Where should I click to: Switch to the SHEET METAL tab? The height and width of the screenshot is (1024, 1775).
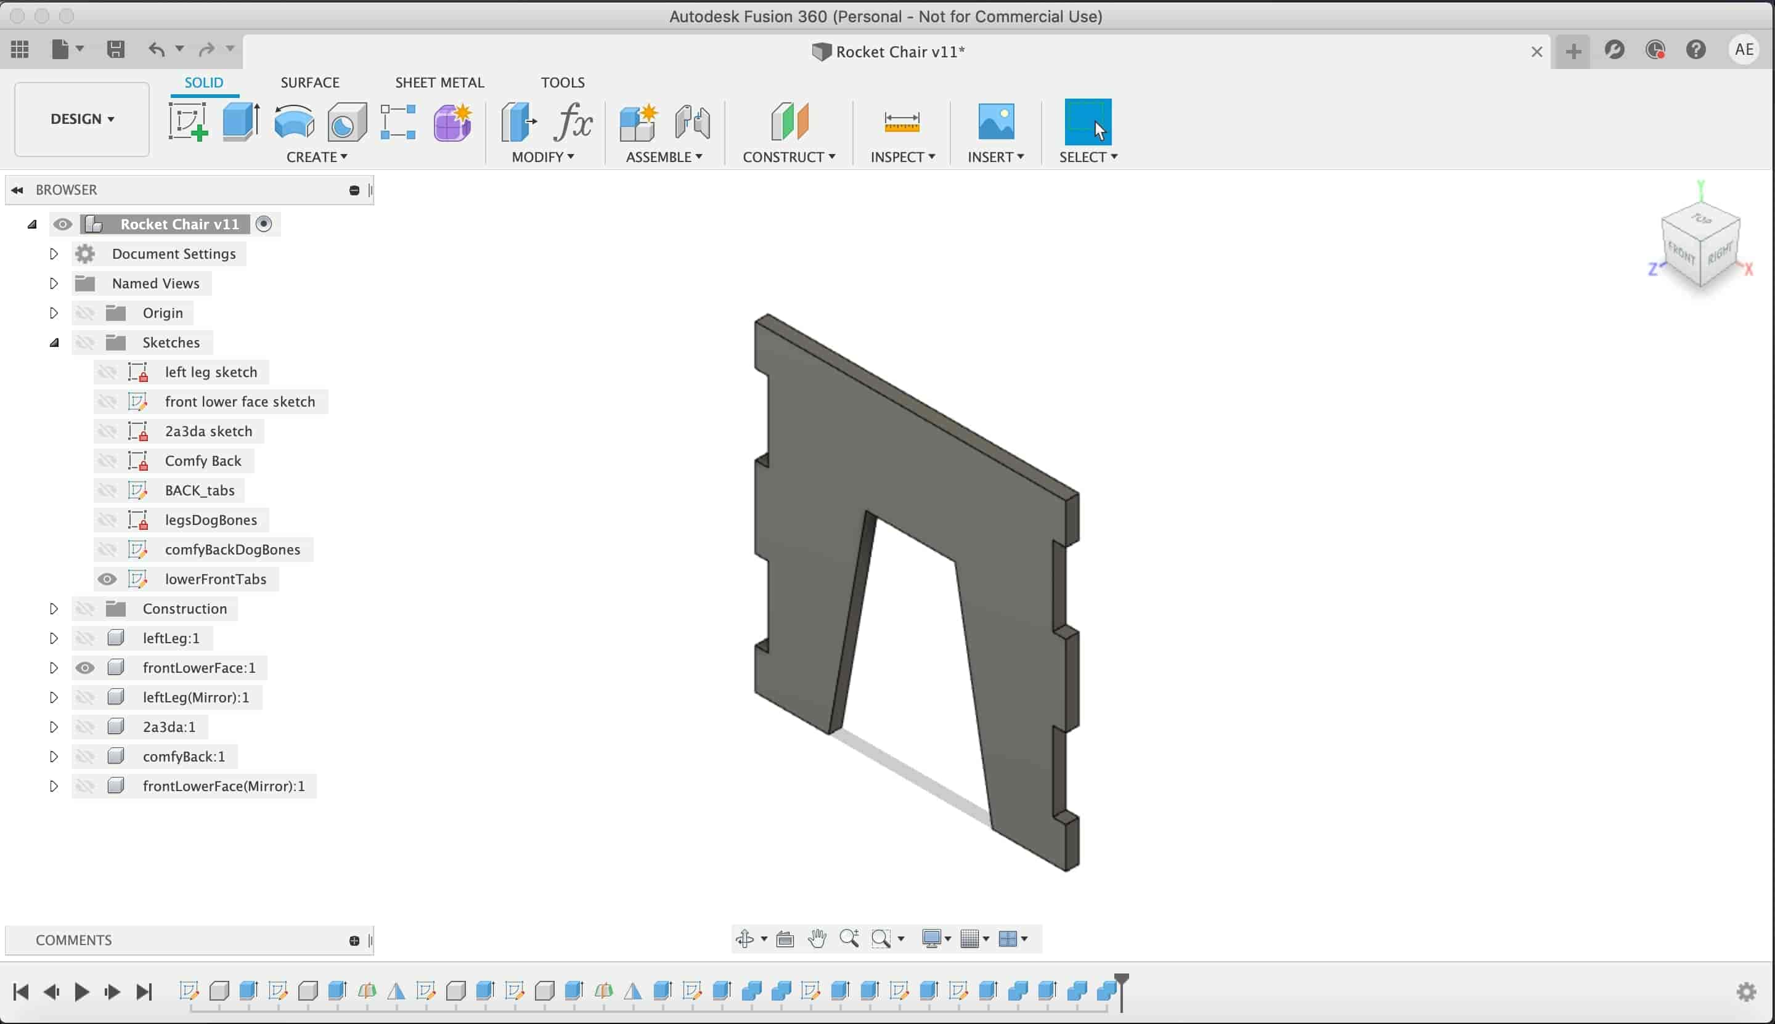tap(439, 83)
